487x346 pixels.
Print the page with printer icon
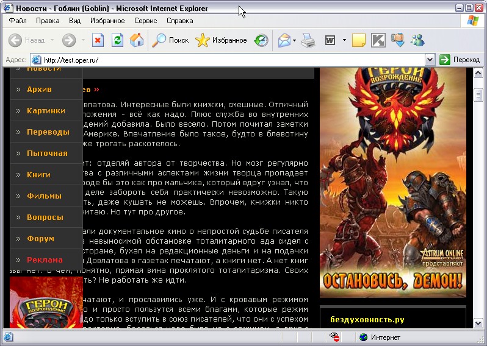308,40
